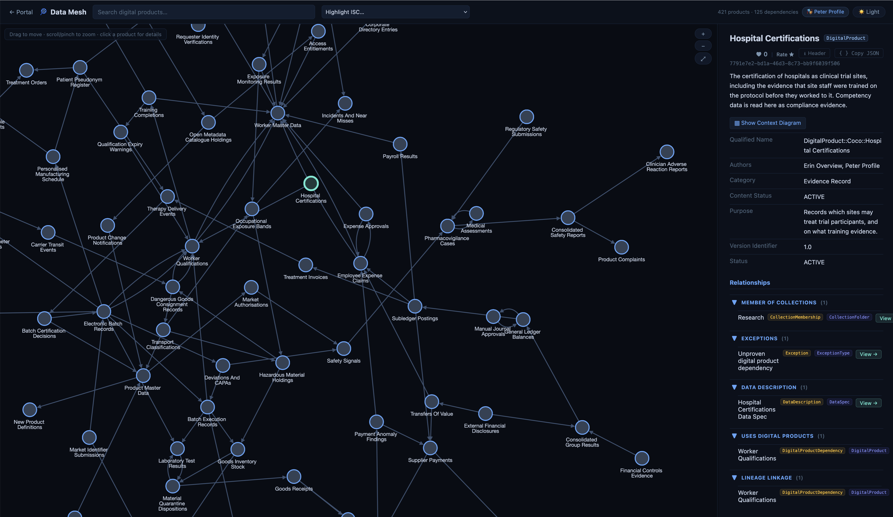
Task: Select the Supplier Payments node
Action: coord(430,448)
